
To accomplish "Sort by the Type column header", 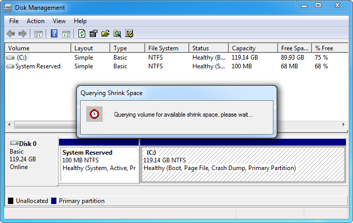I will point(127,48).
